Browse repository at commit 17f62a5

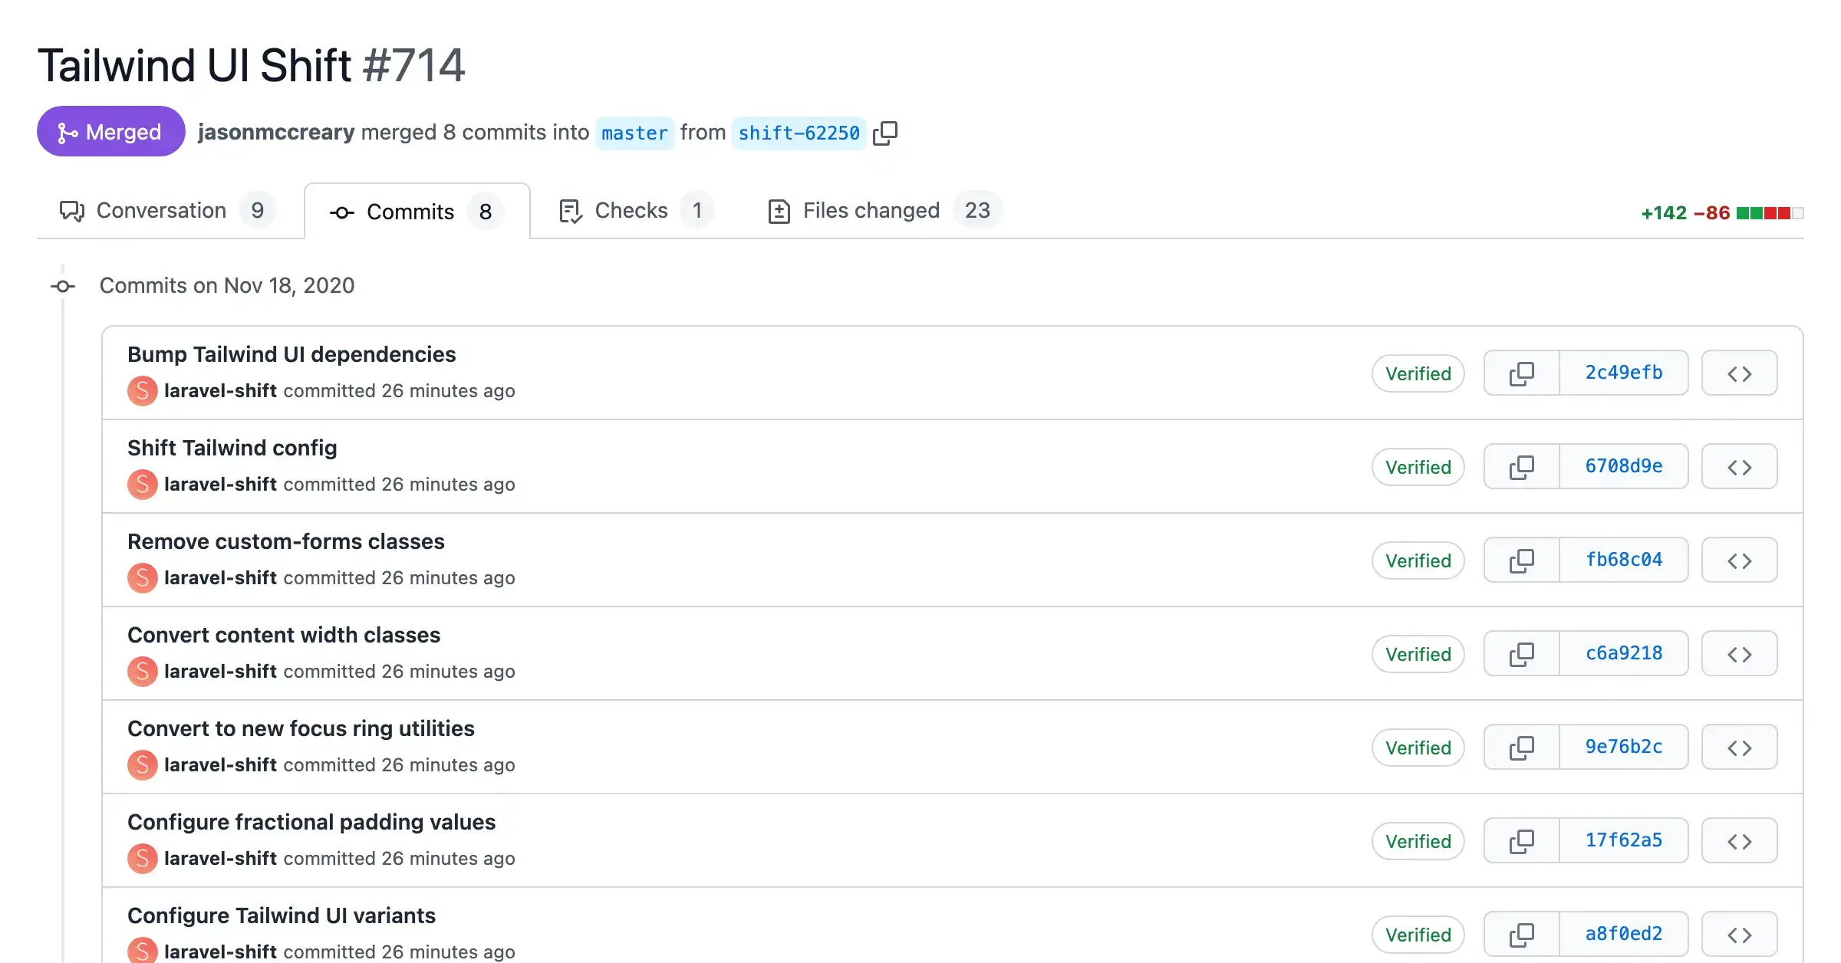coord(1739,840)
